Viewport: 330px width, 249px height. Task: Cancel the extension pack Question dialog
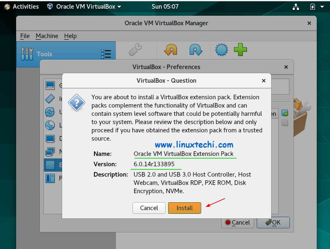click(149, 208)
